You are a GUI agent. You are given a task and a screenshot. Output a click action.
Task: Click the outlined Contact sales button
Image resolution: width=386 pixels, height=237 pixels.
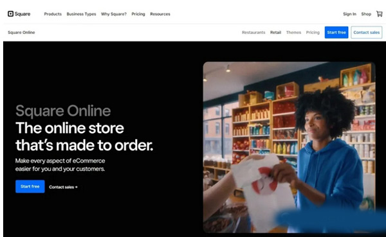click(x=366, y=32)
